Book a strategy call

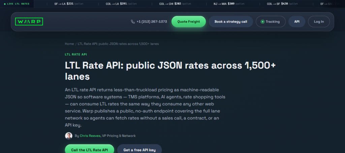[x=231, y=22]
